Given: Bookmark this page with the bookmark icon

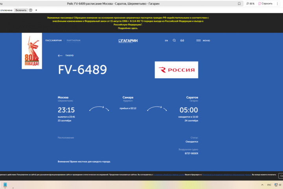Looking at the screenshot, I should click(240, 4).
